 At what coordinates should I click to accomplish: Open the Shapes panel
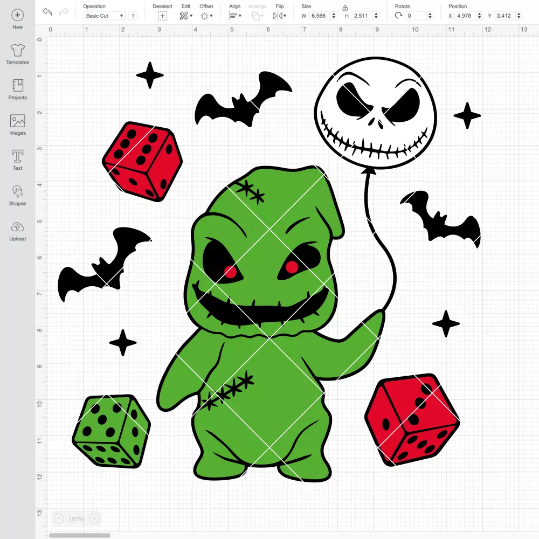coord(18,195)
